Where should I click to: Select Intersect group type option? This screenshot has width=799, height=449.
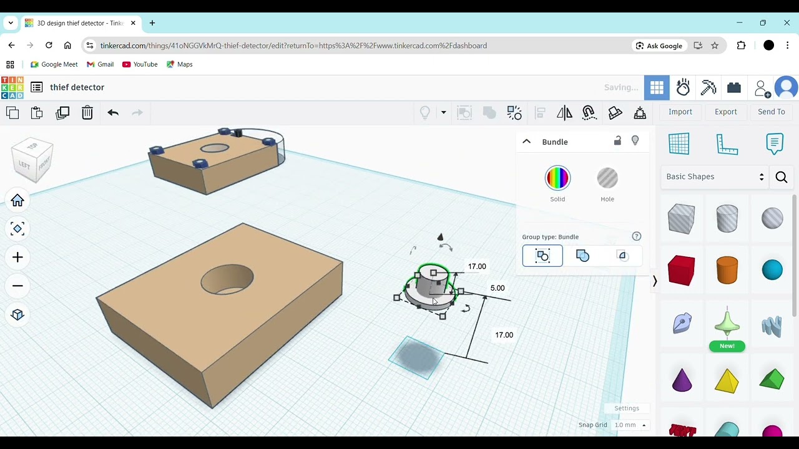pyautogui.click(x=622, y=256)
